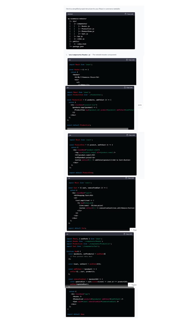The height and width of the screenshot is (329, 184).
Task: Click the line 'export default ProductItem;'
Action: coord(81,172)
